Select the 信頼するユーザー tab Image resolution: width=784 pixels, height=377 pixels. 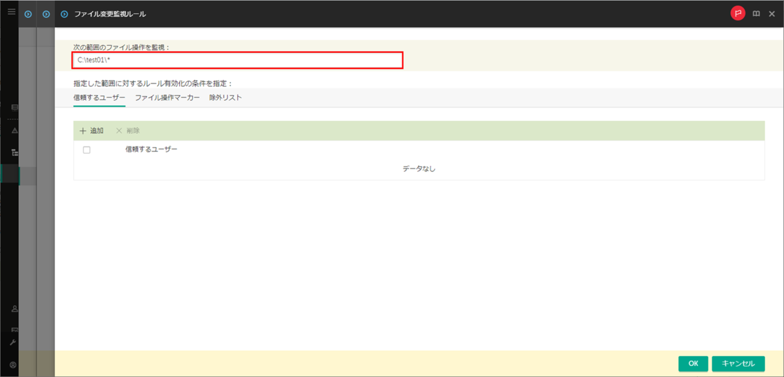coord(98,97)
